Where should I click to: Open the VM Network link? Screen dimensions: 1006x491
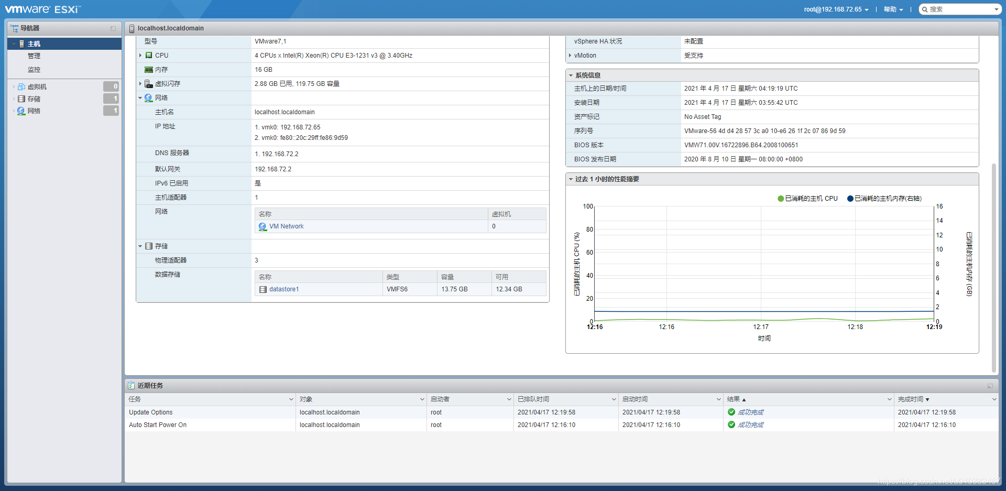[x=287, y=226]
